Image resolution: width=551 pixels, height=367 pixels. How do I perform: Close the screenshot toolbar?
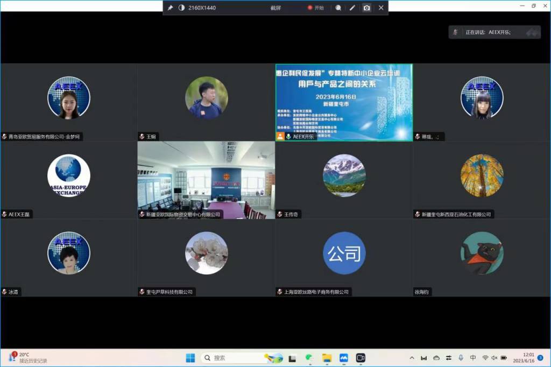click(381, 8)
